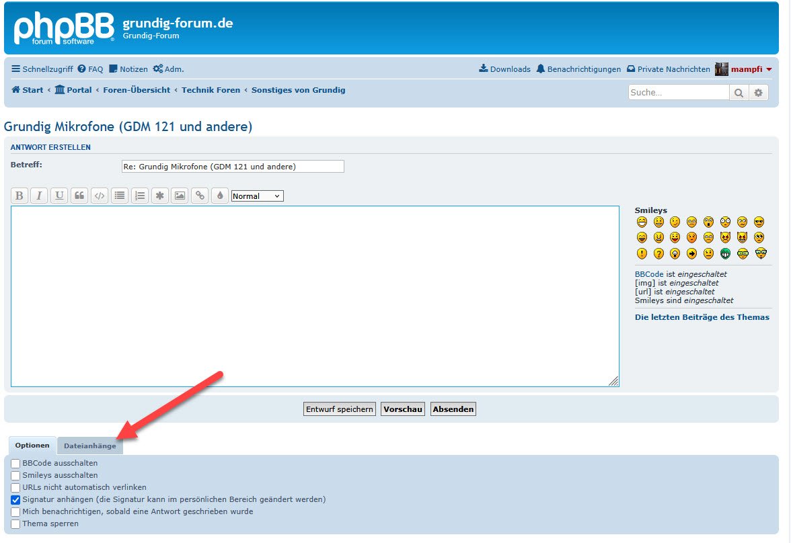
Task: Switch to the Dateianhänge tab
Action: click(89, 446)
